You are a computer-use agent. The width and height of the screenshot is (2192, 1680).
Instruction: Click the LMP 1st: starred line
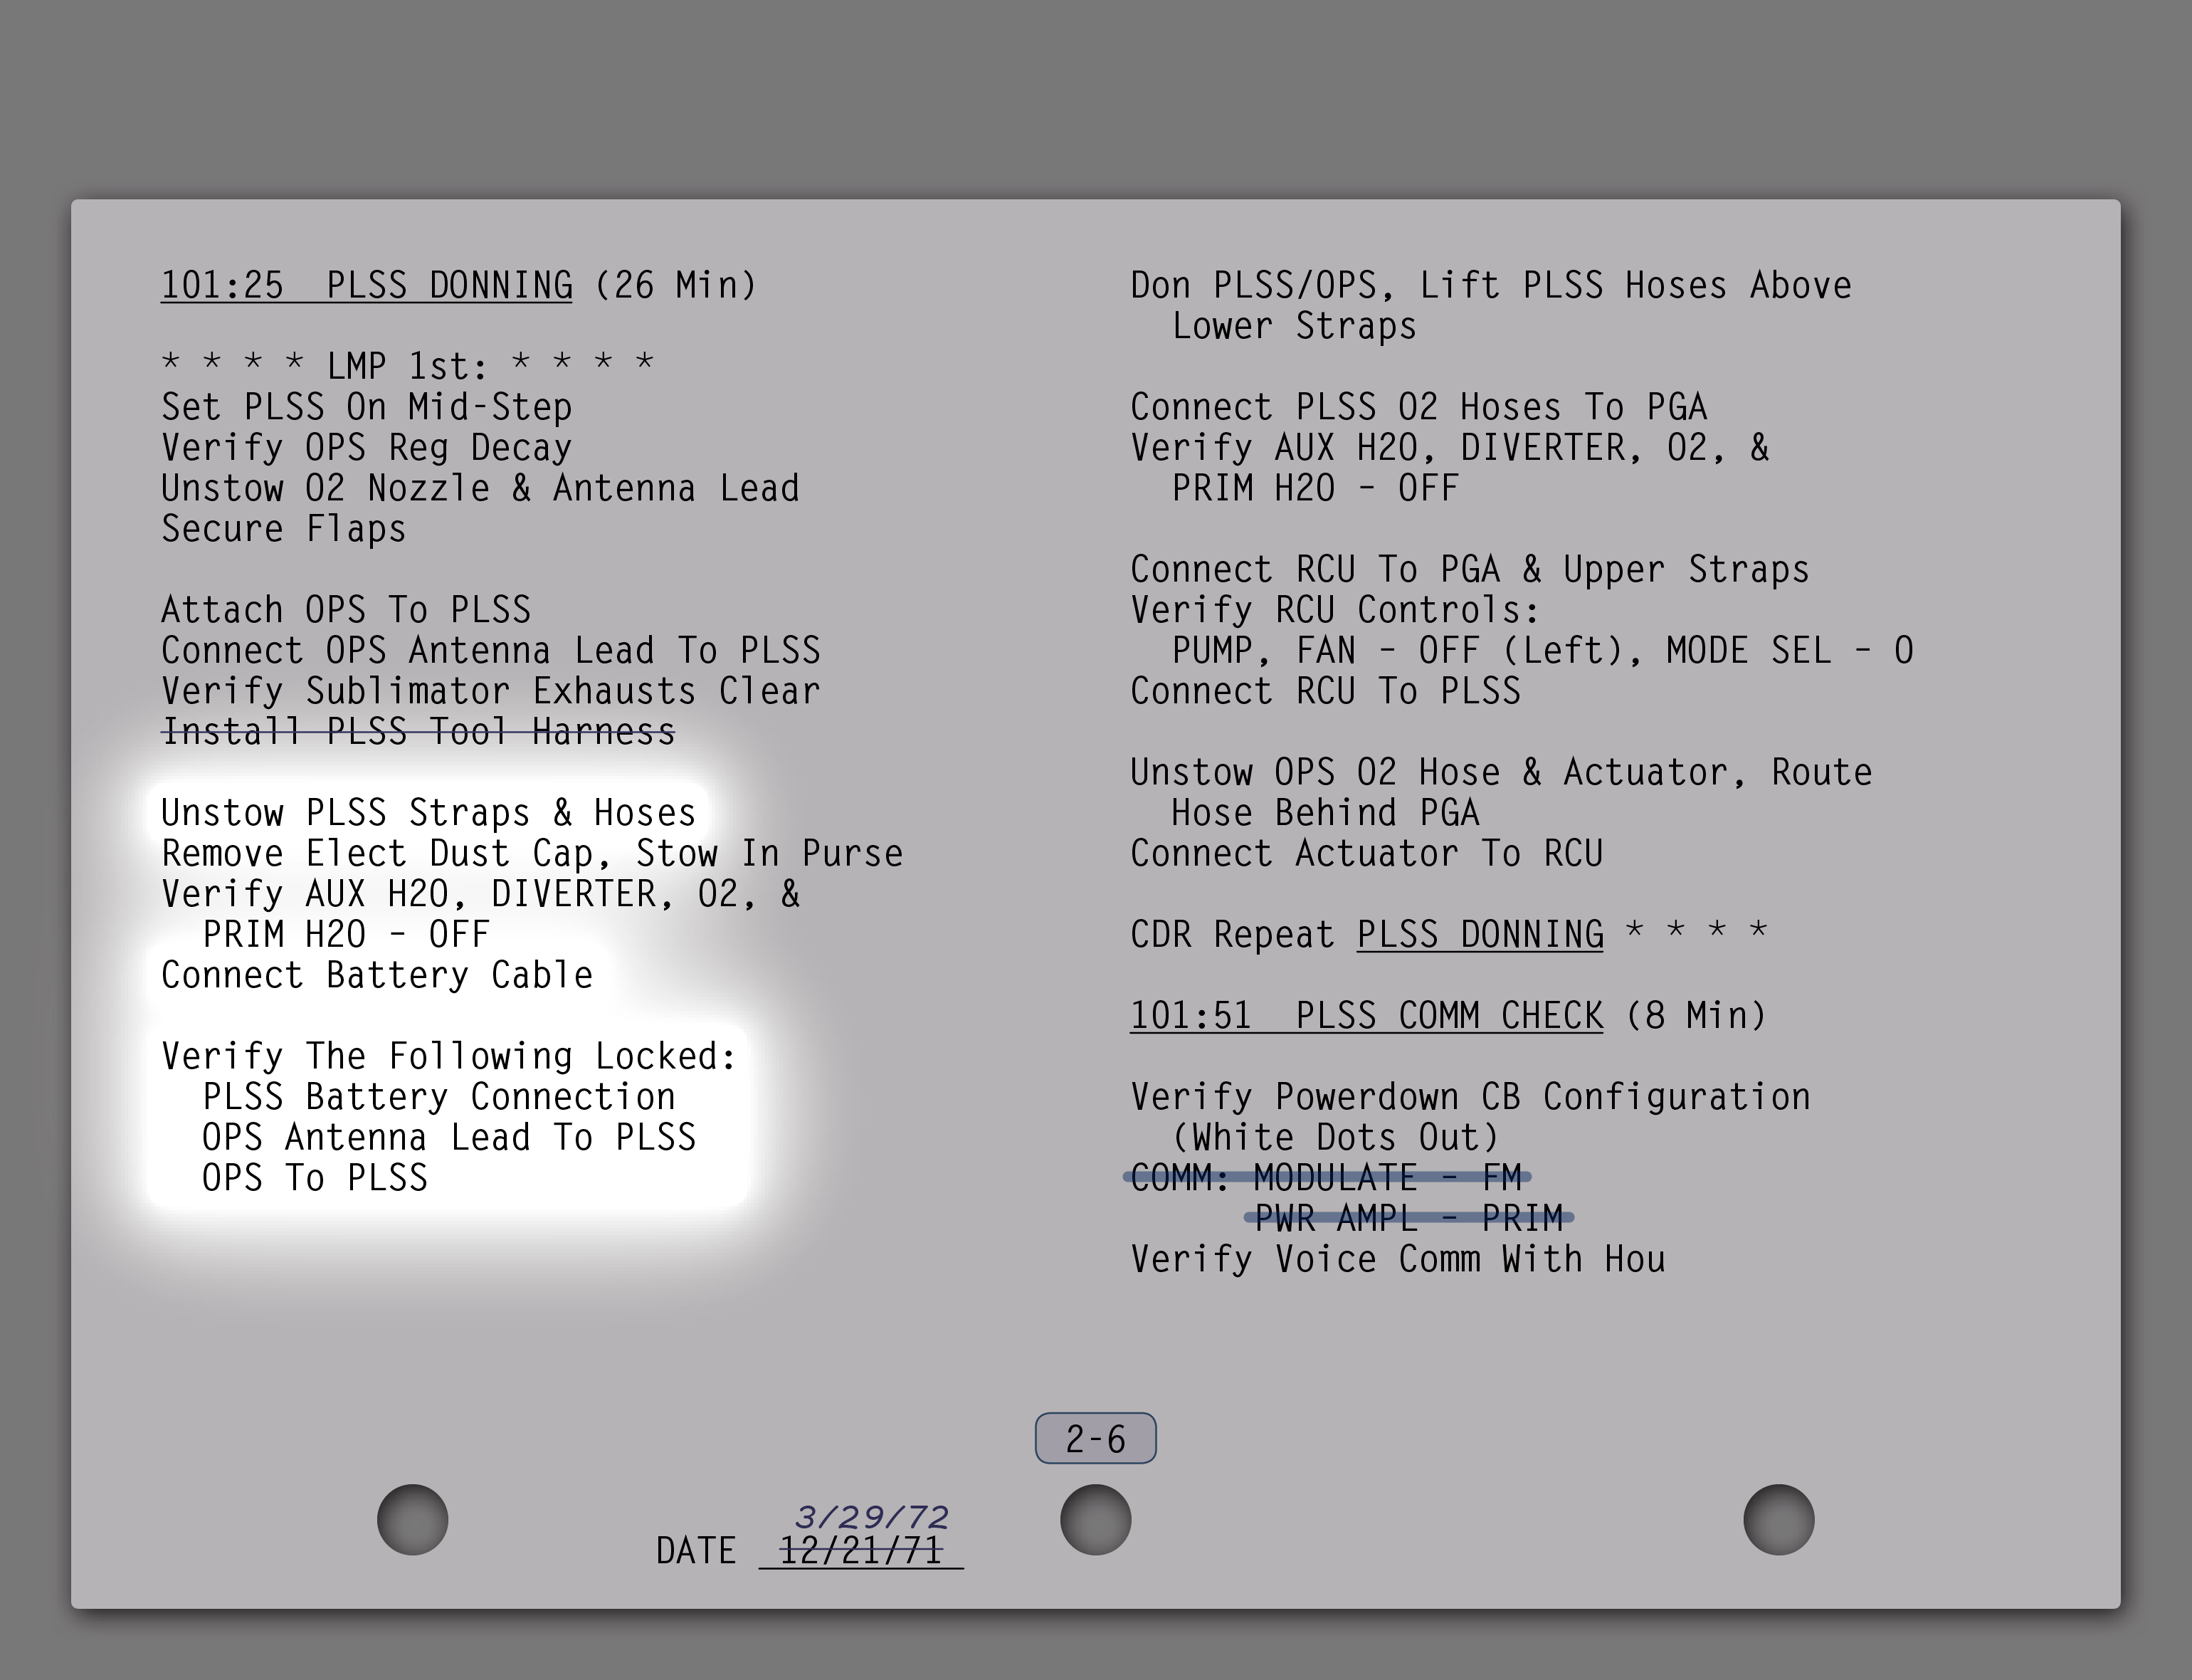[x=408, y=366]
